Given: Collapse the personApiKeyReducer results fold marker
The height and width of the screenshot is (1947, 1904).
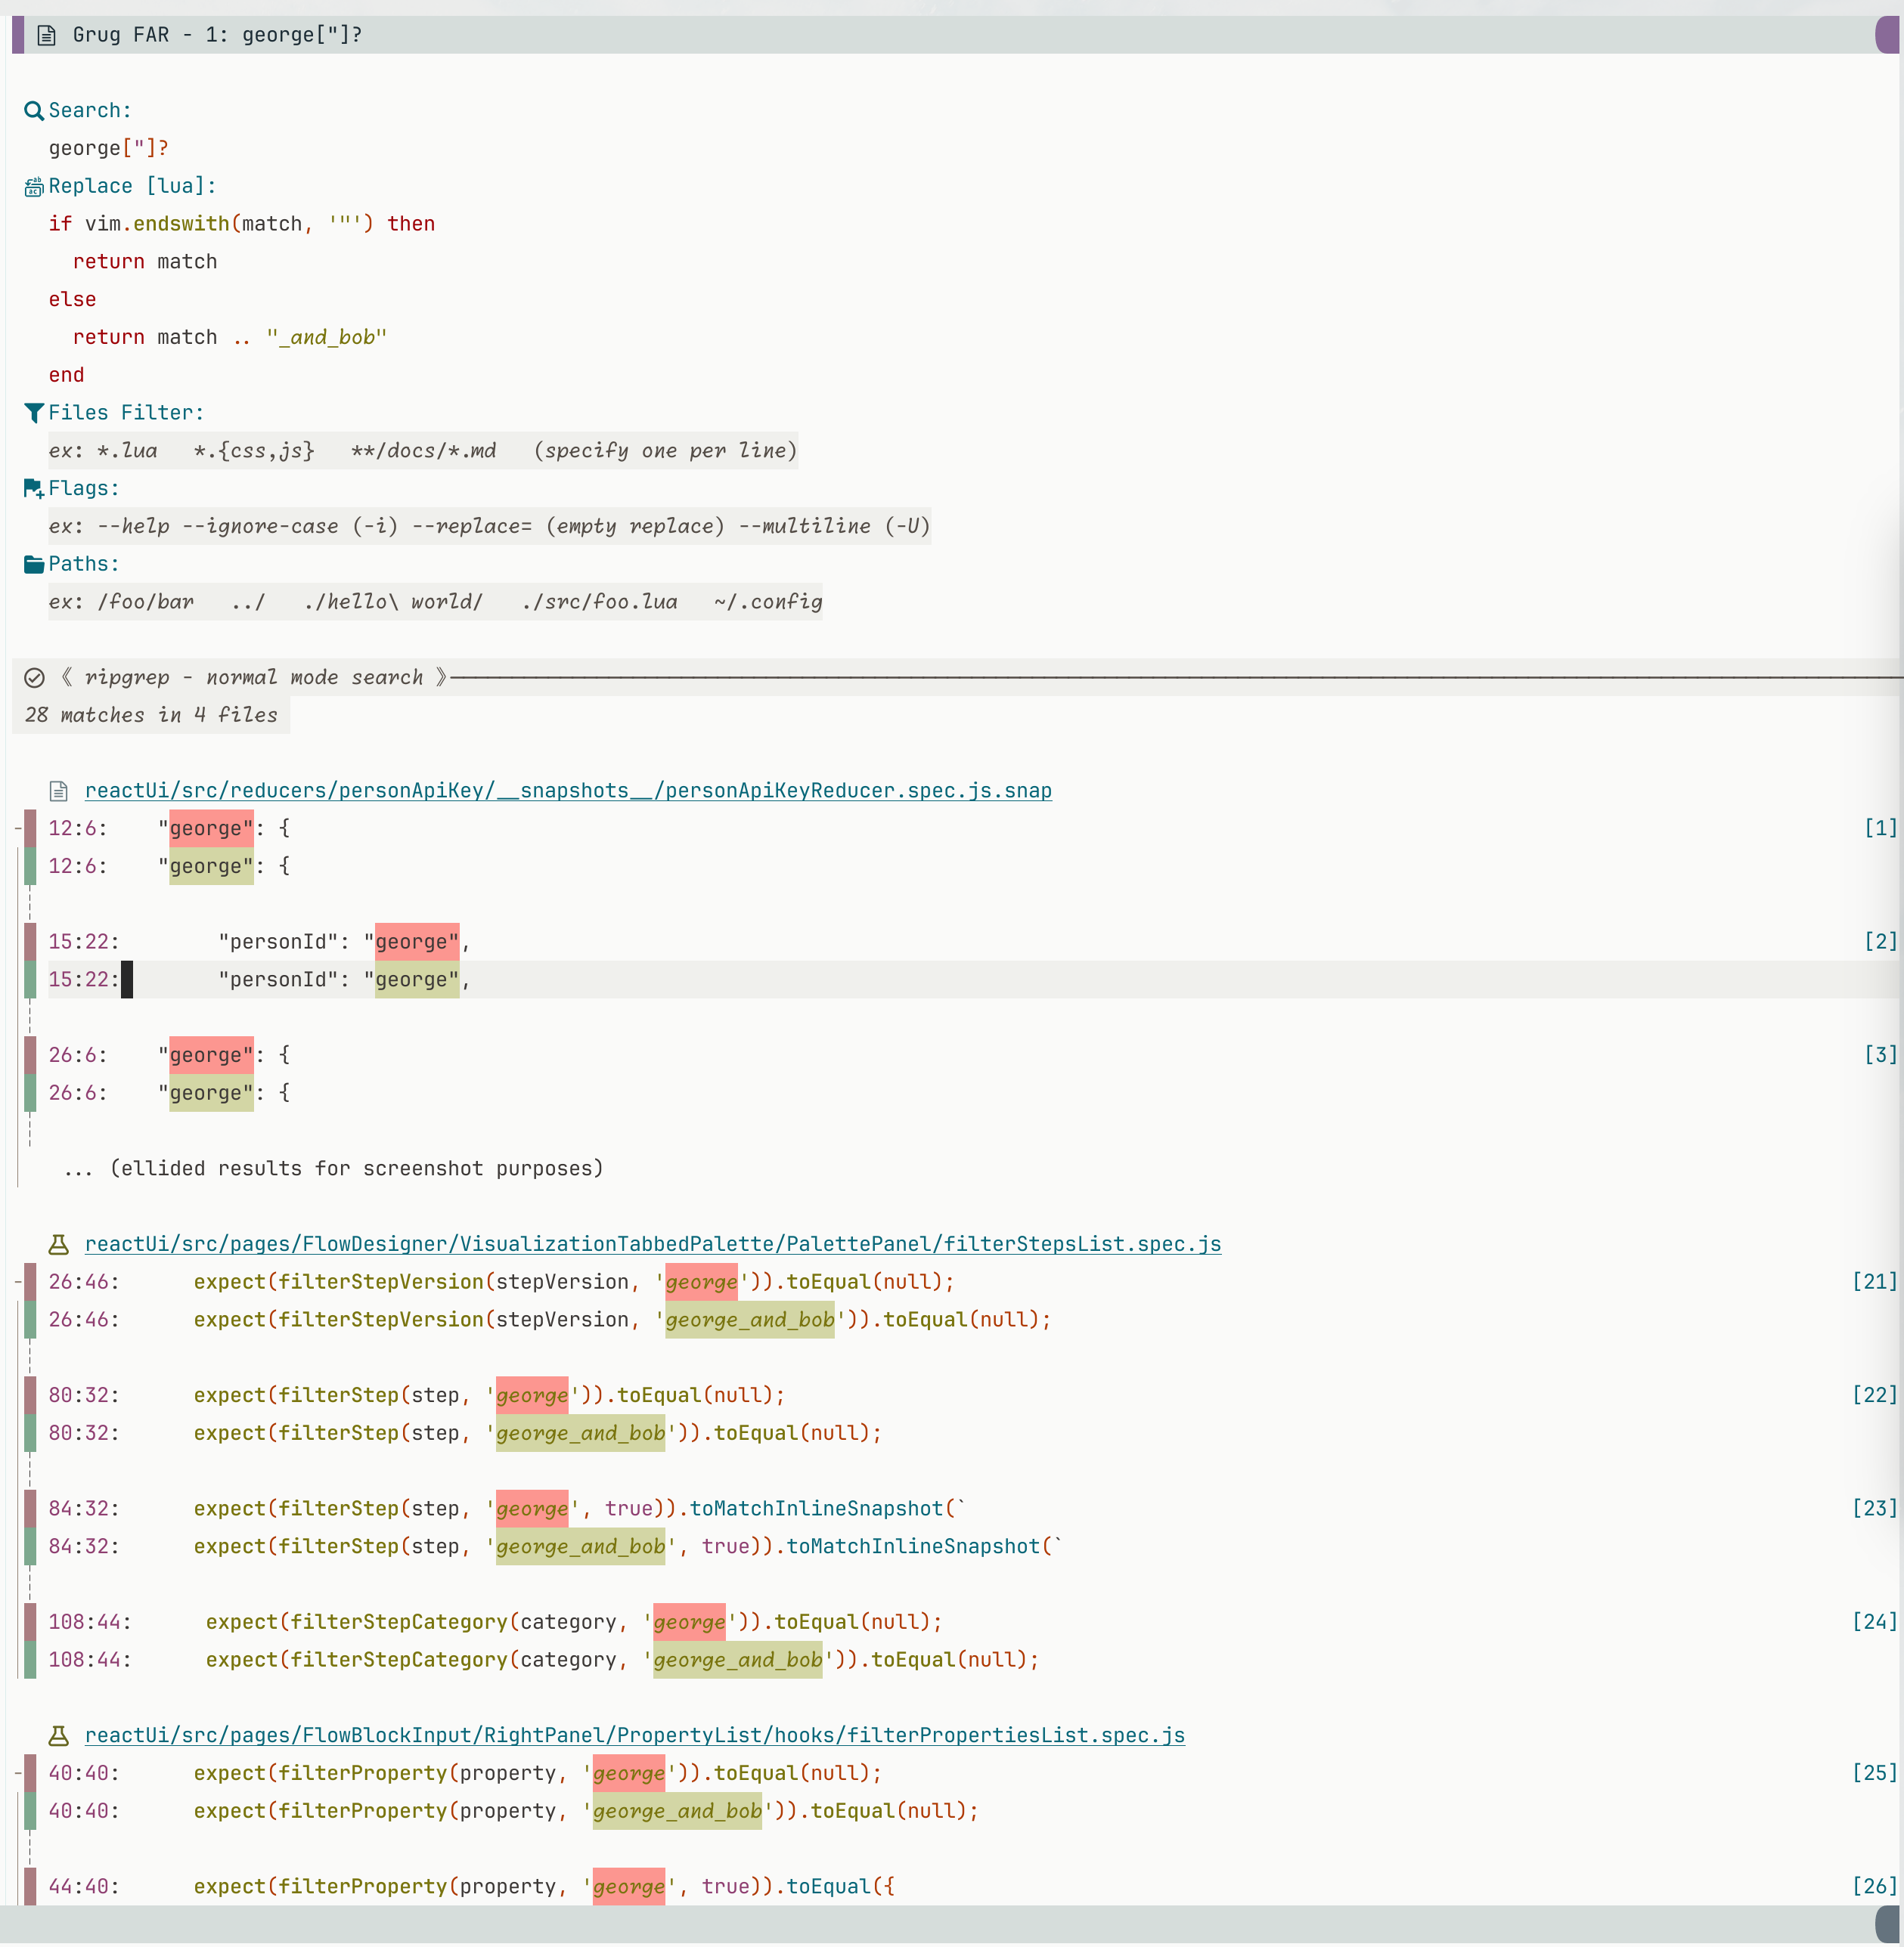Looking at the screenshot, I should 17,828.
